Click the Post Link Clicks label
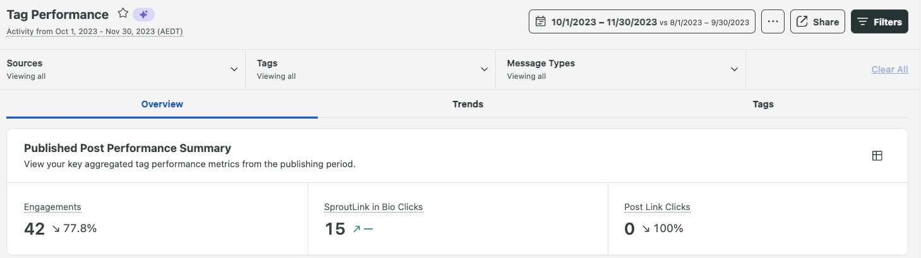 coord(657,207)
